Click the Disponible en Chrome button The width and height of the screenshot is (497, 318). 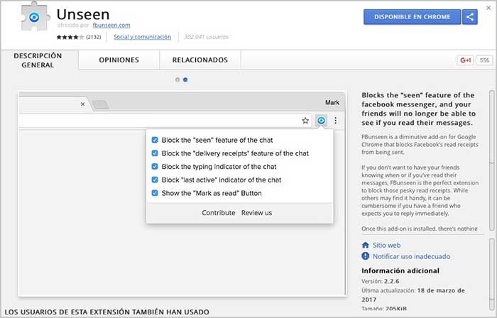(x=412, y=17)
